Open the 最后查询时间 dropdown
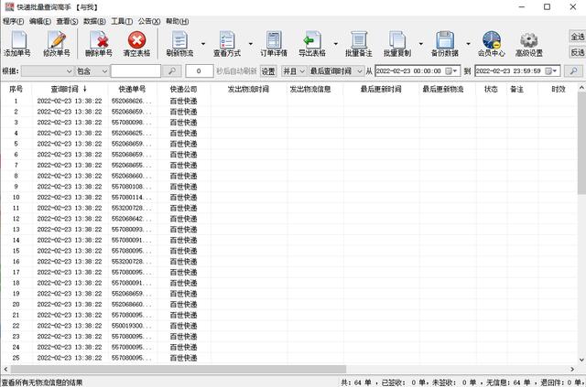Image resolution: width=586 pixels, height=387 pixels. (x=336, y=71)
